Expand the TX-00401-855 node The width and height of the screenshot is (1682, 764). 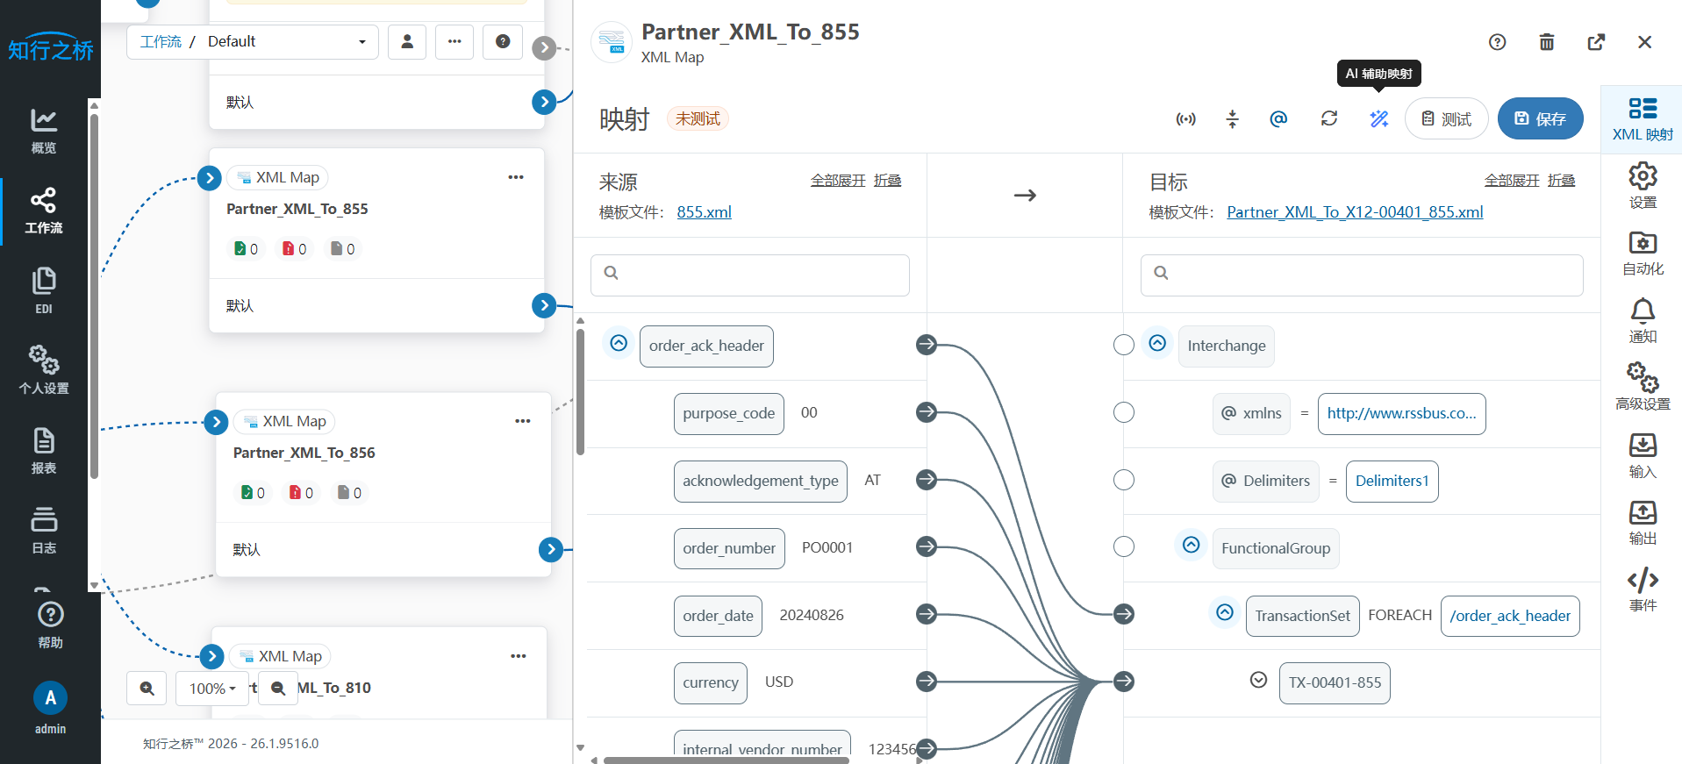(x=1258, y=681)
